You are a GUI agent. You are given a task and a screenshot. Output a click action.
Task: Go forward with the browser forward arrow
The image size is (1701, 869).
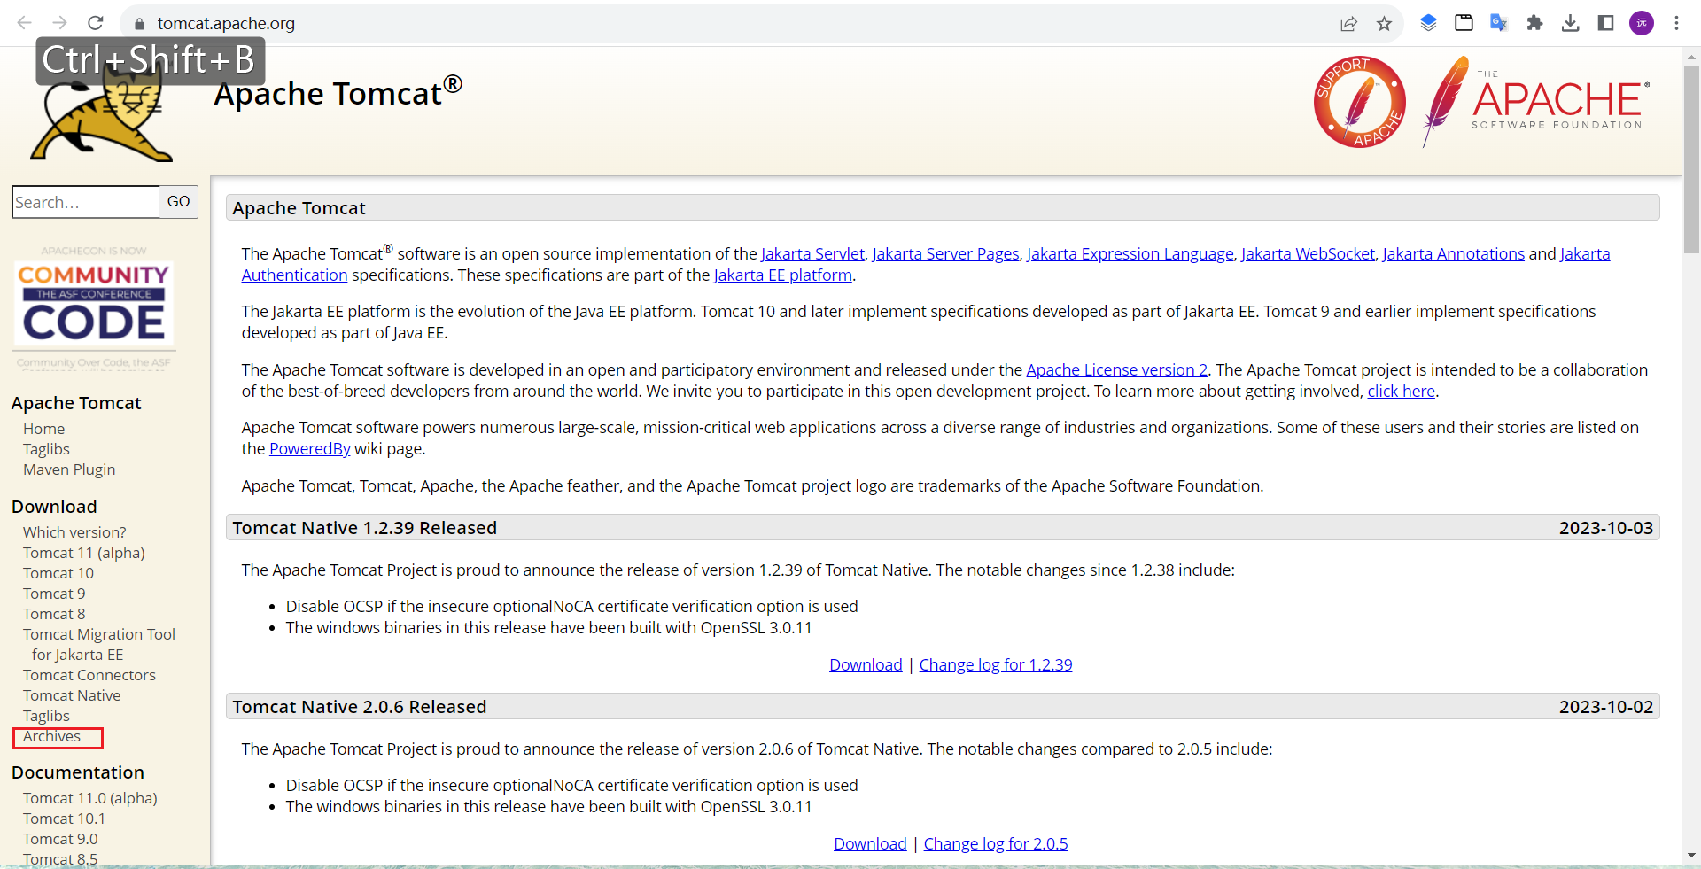click(x=60, y=23)
